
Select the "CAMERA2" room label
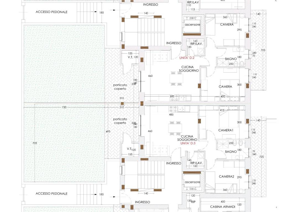point(226,176)
